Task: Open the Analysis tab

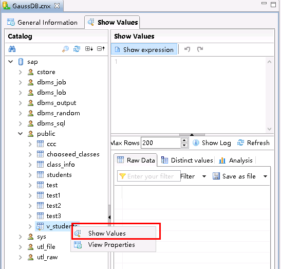Action: (x=236, y=160)
